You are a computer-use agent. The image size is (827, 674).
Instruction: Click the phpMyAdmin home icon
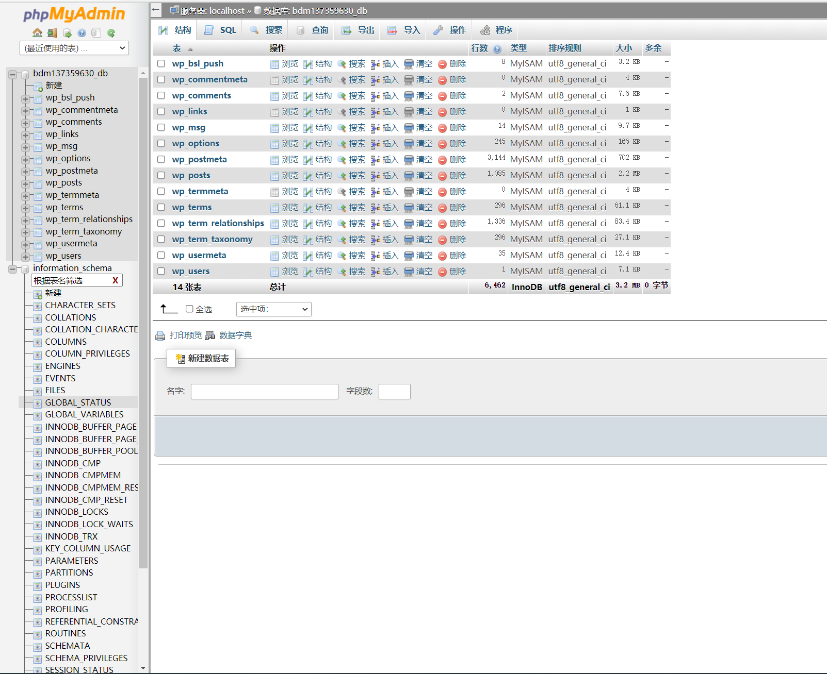37,33
